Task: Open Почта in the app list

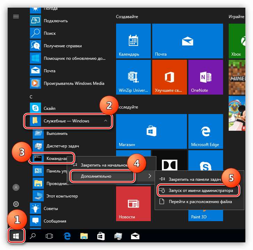Action: (x=68, y=71)
